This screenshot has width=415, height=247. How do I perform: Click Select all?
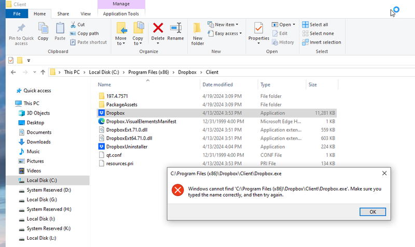pyautogui.click(x=315, y=24)
